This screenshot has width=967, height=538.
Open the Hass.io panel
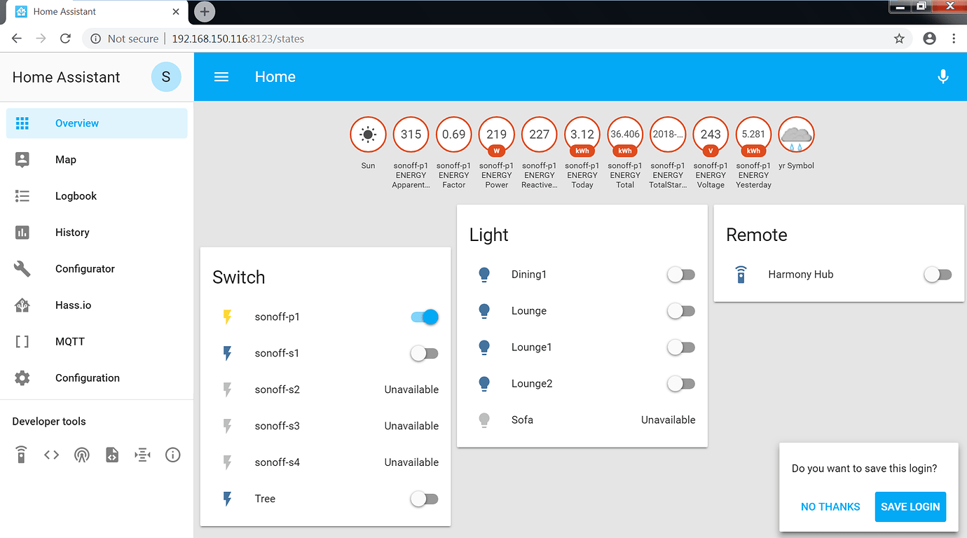[x=73, y=305]
